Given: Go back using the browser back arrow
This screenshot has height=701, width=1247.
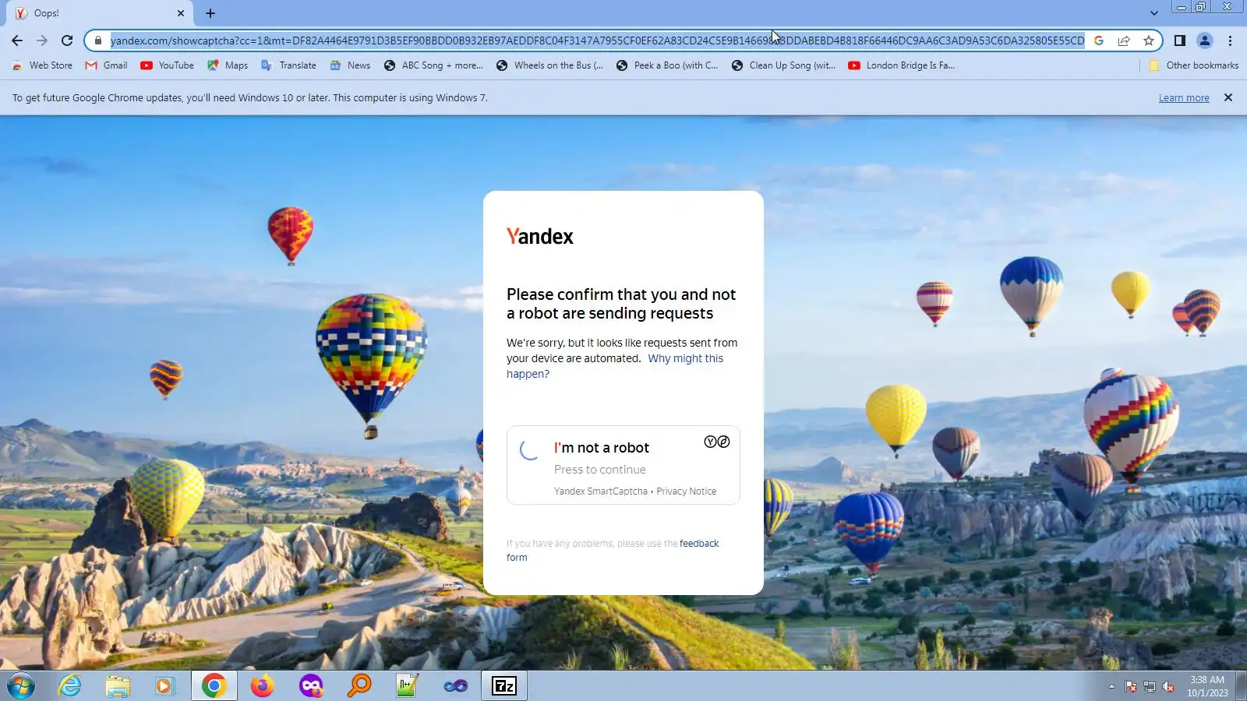Looking at the screenshot, I should click(17, 41).
